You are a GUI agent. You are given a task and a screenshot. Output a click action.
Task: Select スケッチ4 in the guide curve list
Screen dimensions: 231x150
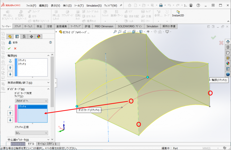pos(22,107)
